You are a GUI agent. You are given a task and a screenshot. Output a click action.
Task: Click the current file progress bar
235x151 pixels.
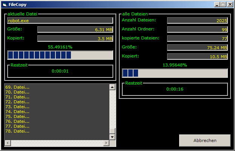(60, 55)
